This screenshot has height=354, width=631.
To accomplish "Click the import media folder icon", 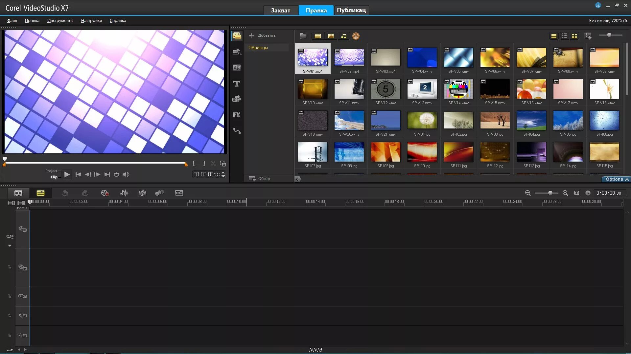I will [x=303, y=36].
